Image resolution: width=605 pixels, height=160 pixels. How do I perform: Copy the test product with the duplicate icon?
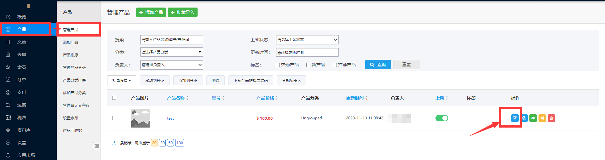tap(524, 118)
